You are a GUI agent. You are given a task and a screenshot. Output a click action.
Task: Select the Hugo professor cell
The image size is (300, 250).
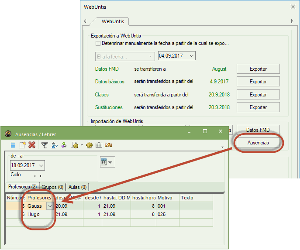click(40, 215)
